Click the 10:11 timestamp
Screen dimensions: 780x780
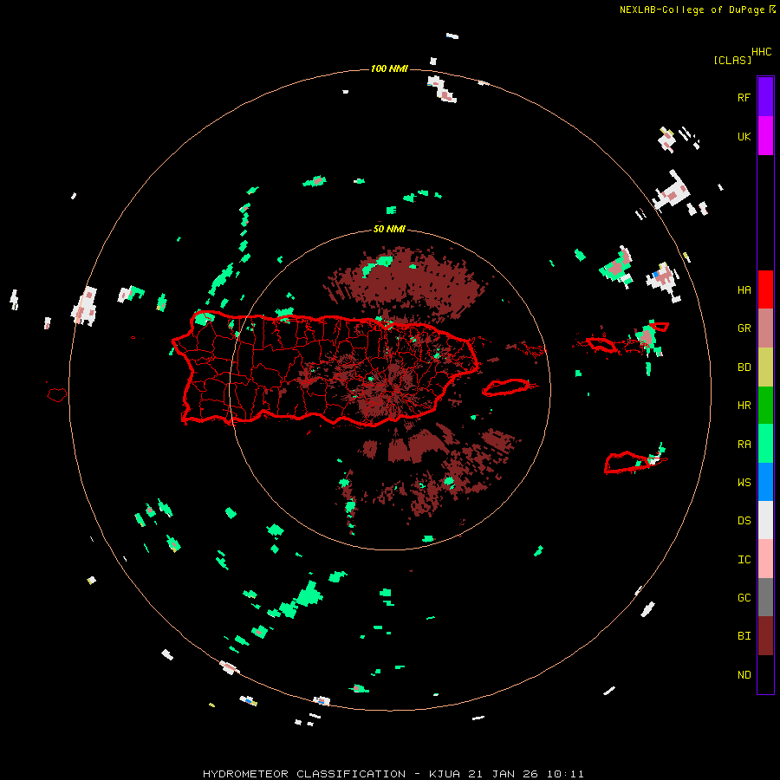coord(565,774)
